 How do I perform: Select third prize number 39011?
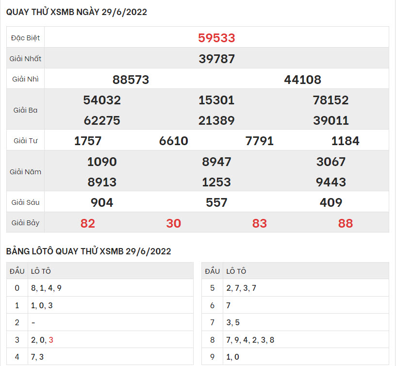point(331,120)
